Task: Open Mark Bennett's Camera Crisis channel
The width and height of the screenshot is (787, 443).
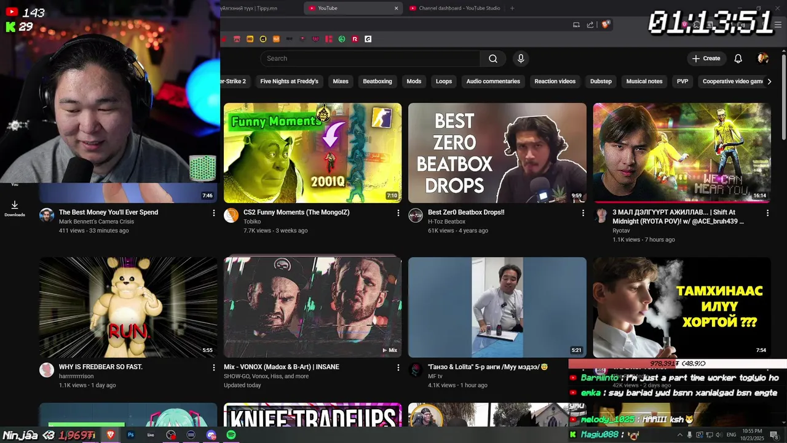Action: coord(97,221)
